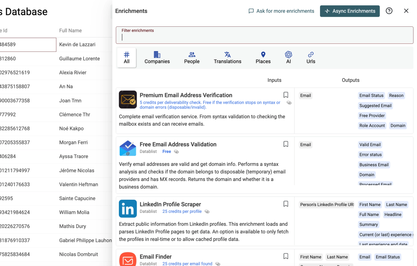417x266 pixels.
Task: Switch to the Companies tab
Action: (x=157, y=58)
